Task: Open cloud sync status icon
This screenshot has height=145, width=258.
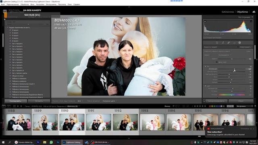Action: 254,12
